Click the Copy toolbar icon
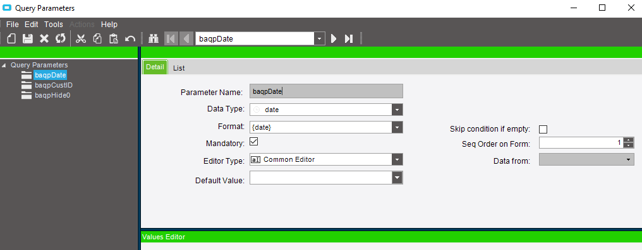The width and height of the screenshot is (642, 250). tap(97, 39)
